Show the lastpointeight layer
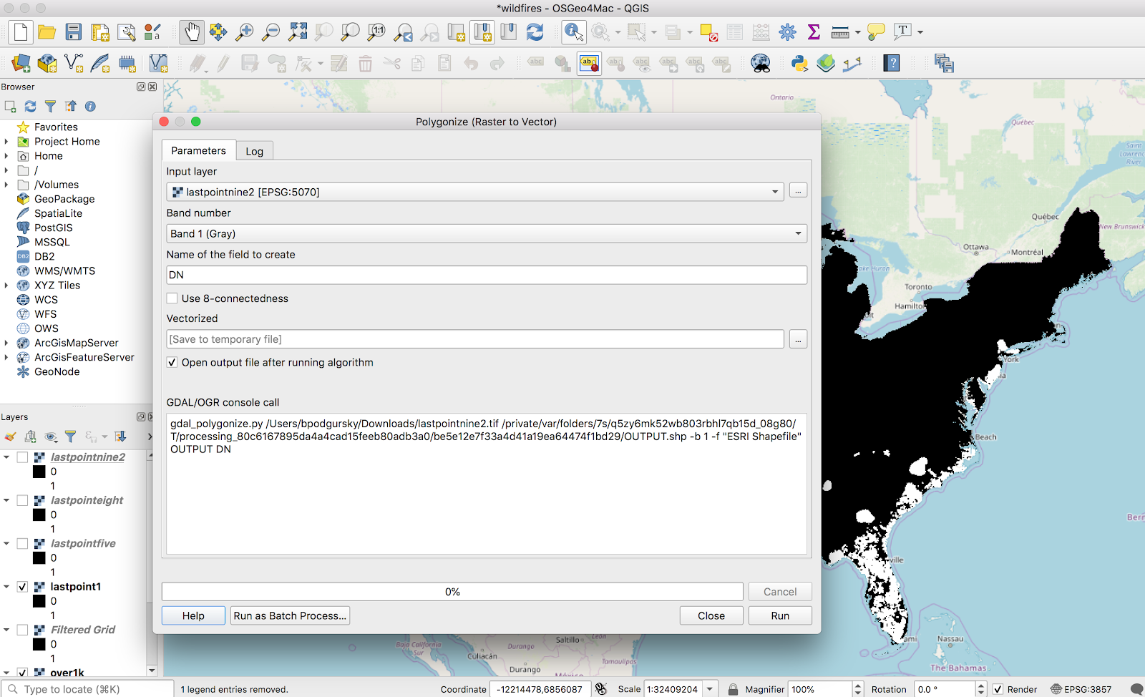This screenshot has width=1145, height=697. pyautogui.click(x=22, y=500)
